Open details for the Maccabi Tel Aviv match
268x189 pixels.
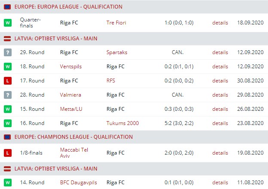[220, 152]
